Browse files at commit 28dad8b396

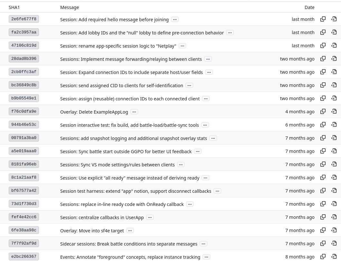click(x=334, y=59)
